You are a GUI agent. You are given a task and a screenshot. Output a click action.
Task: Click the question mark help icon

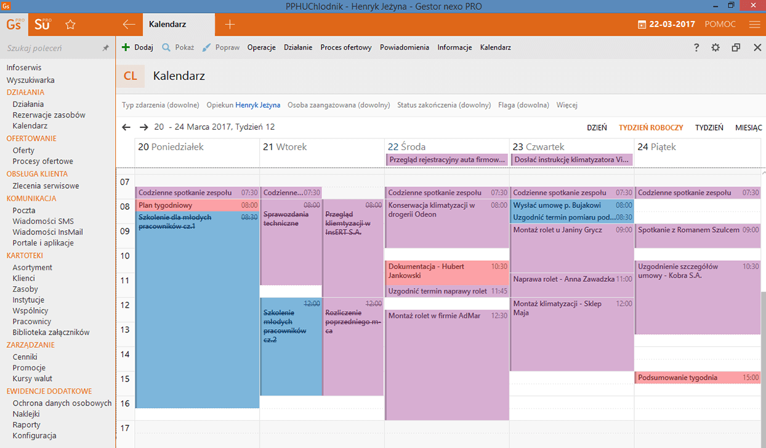pos(696,47)
